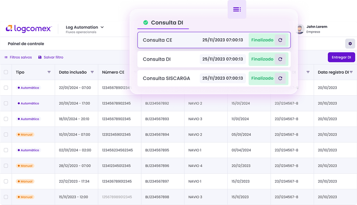
Task: Click the Finalizado status badge for Consulta DI
Action: coord(262,59)
